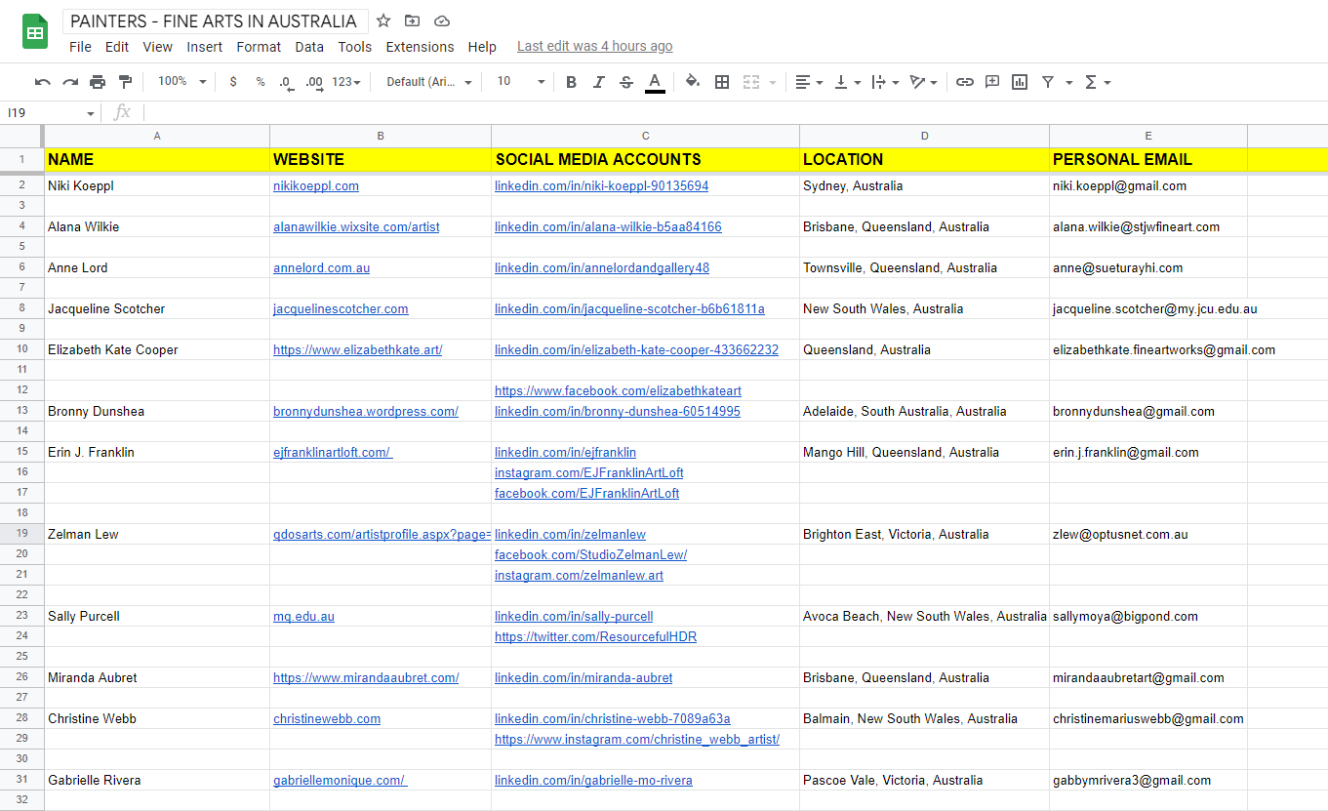Expand the merge cells type arrow
The width and height of the screenshot is (1328, 811).
click(773, 82)
